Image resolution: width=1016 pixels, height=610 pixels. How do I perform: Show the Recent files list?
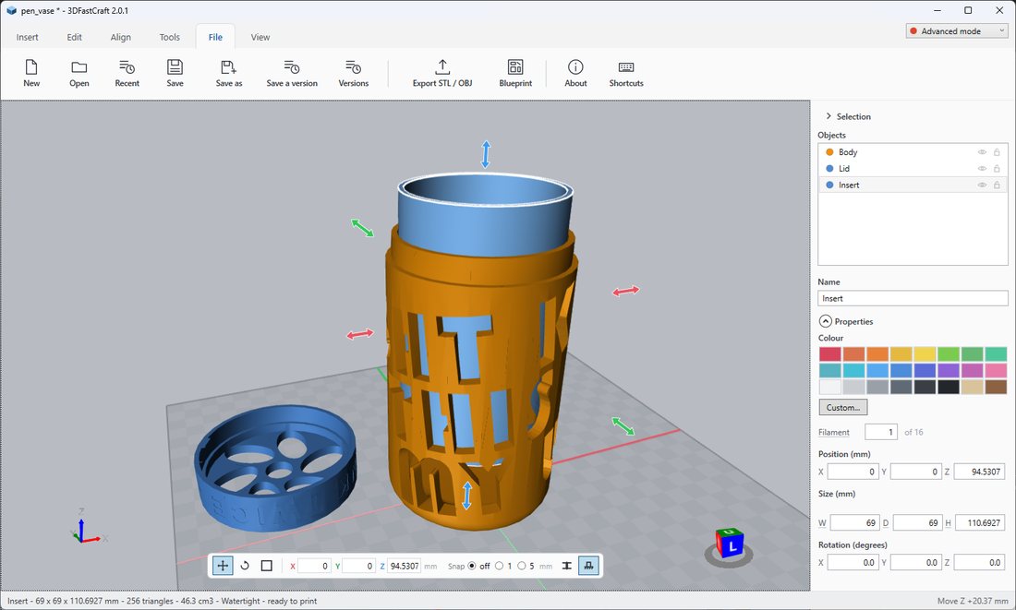click(x=127, y=73)
